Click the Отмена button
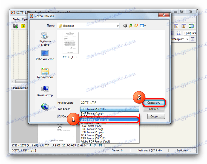The width and height of the screenshot is (207, 164). (x=154, y=109)
